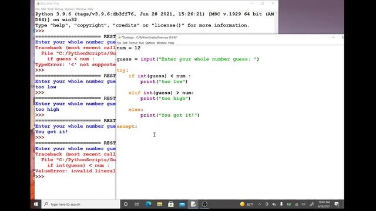The width and height of the screenshot is (376, 211).
Task: Open Options menu in Guess.py editor
Action: click(x=150, y=43)
